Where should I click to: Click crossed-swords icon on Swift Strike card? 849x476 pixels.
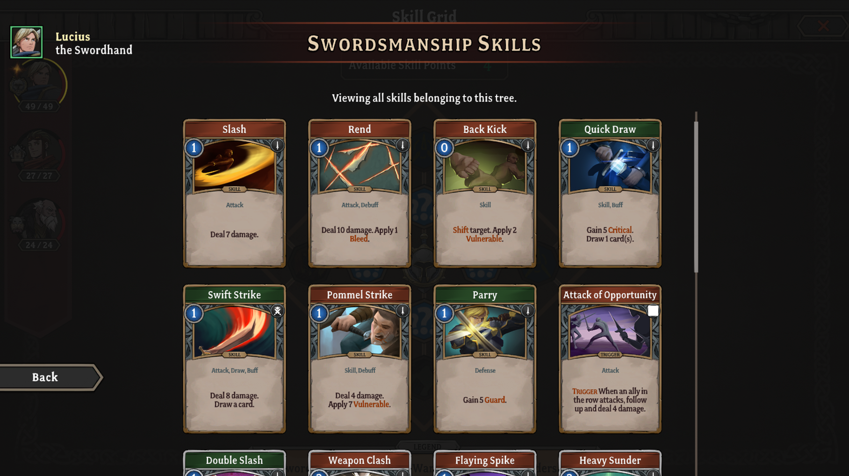277,311
